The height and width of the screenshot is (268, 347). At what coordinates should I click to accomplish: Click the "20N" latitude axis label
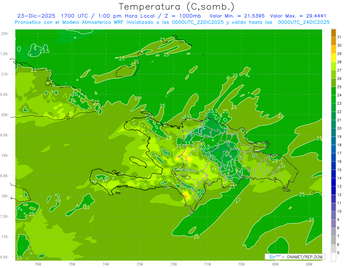[4, 115]
